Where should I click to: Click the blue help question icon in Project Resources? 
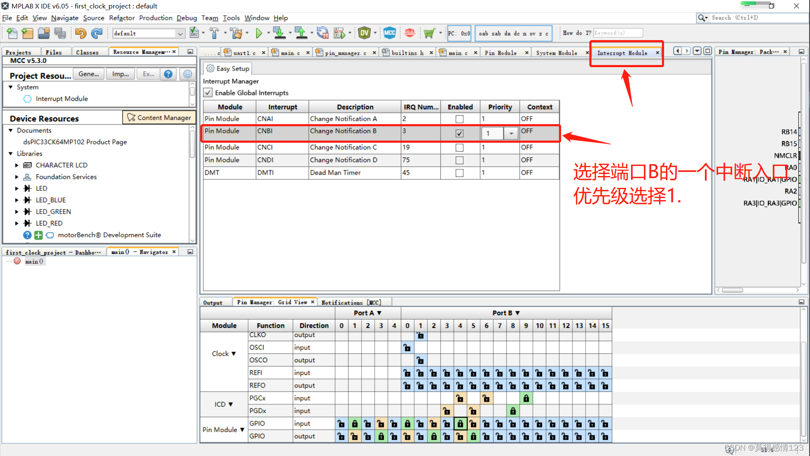pyautogui.click(x=168, y=74)
